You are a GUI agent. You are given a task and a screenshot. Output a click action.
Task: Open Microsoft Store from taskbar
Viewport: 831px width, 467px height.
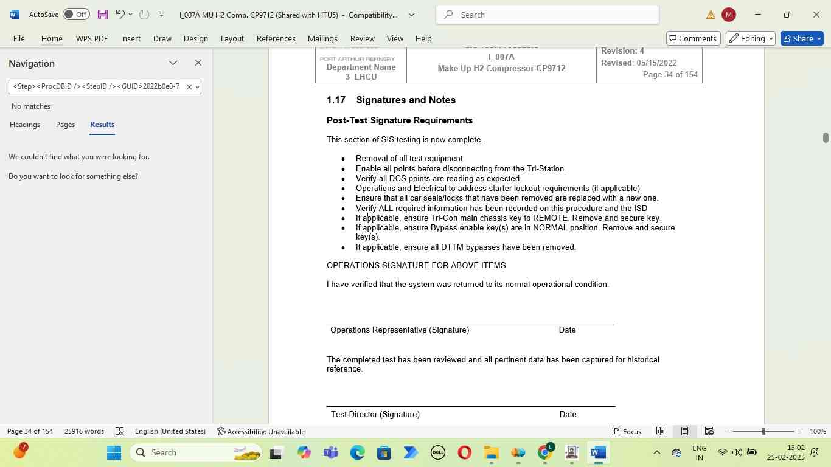coord(384,452)
